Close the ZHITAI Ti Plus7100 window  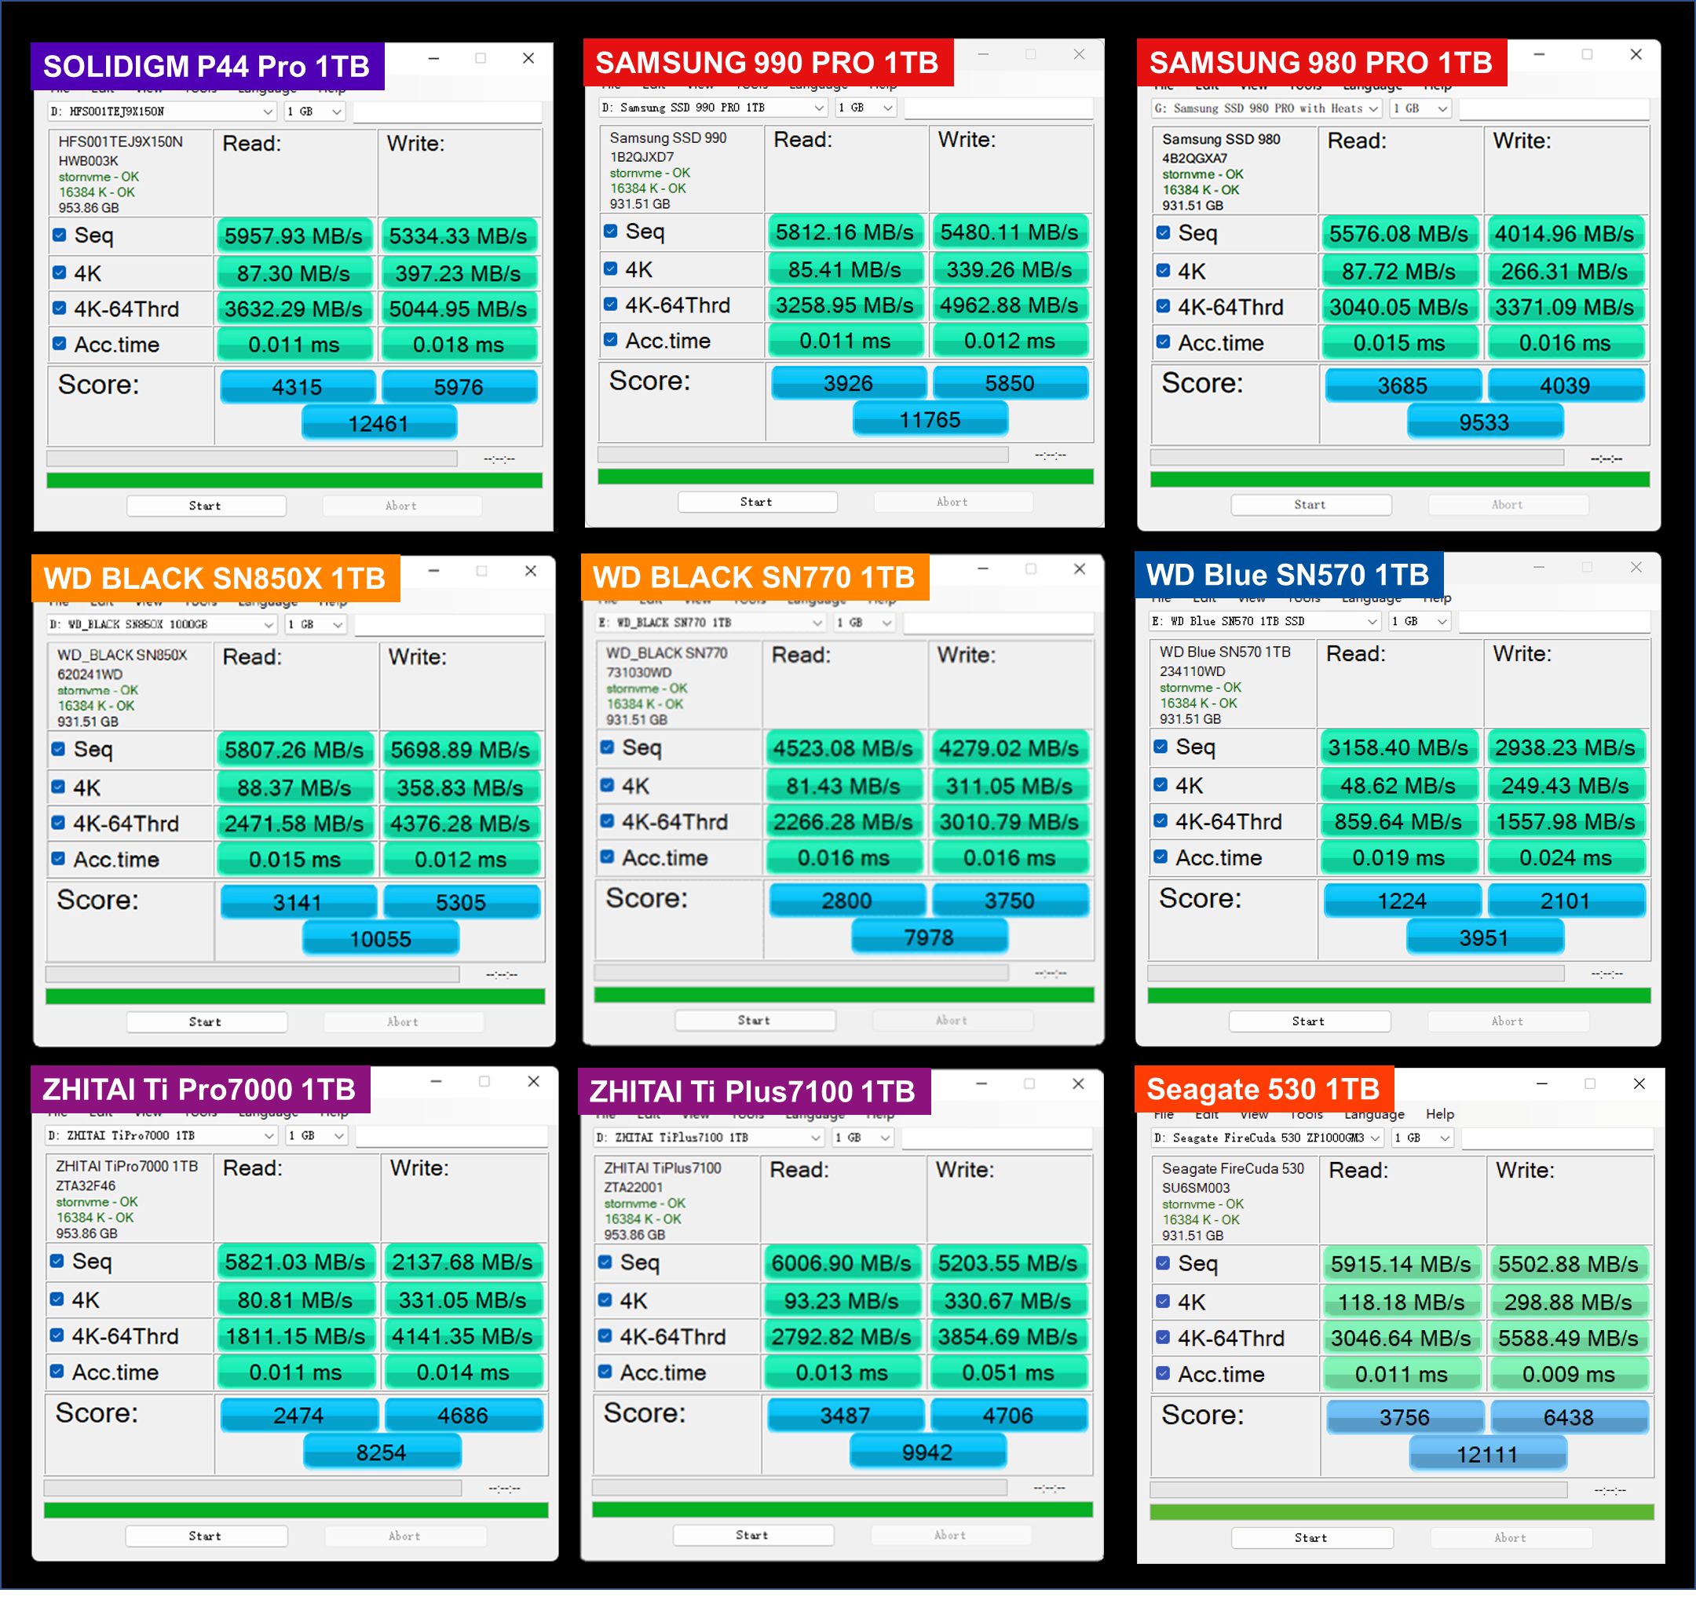click(1077, 1083)
